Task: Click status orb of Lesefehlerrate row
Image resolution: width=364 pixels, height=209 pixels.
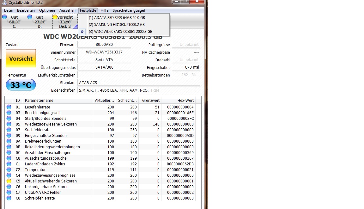Action: pos(9,107)
